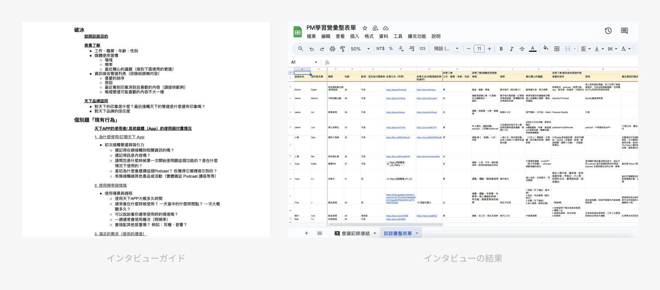
Task: Open the 123 more formats menu
Action: 422,49
